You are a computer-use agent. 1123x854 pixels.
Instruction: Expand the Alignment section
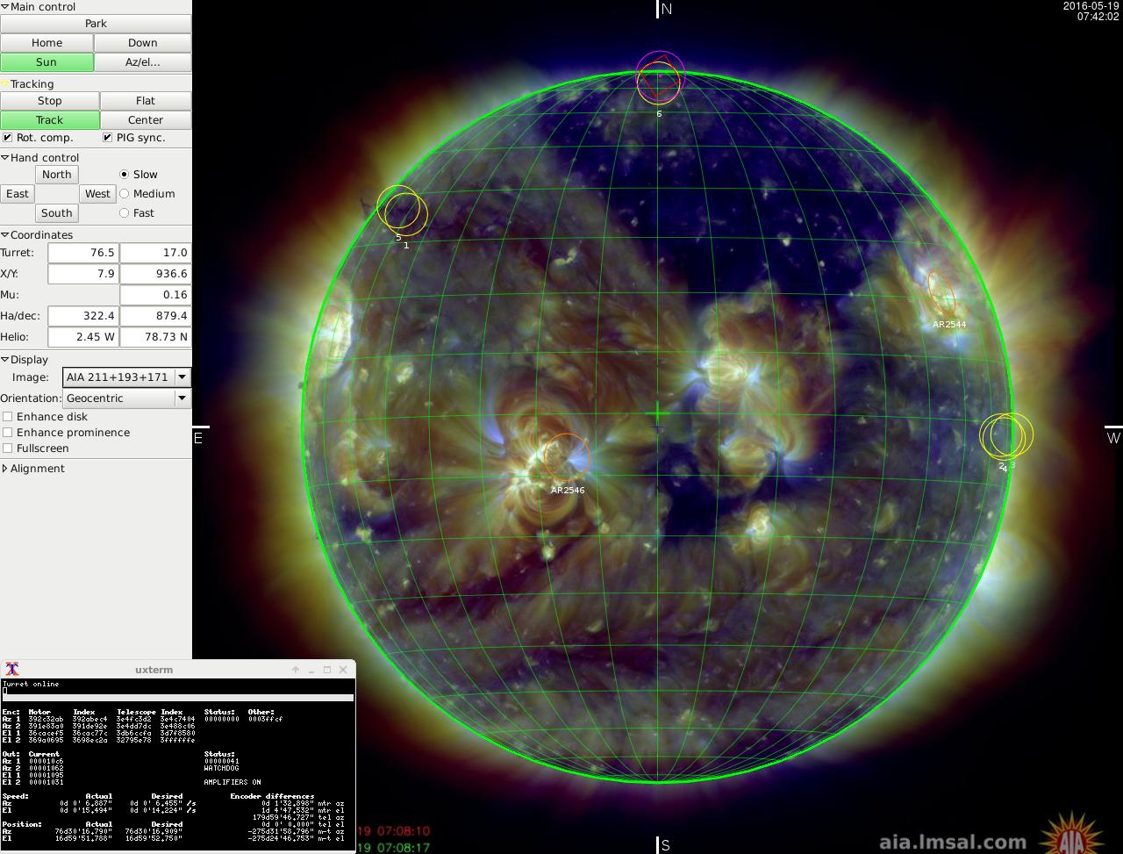click(5, 469)
